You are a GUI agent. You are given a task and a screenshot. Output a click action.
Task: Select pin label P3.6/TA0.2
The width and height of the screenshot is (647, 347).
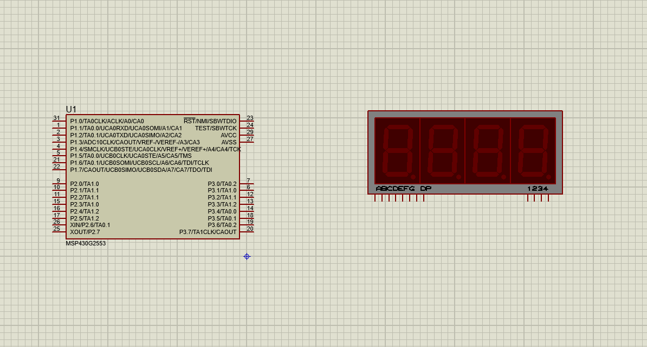(x=222, y=225)
